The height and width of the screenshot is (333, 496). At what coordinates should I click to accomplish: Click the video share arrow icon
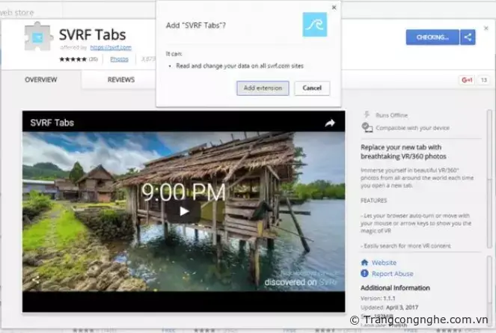tap(330, 123)
